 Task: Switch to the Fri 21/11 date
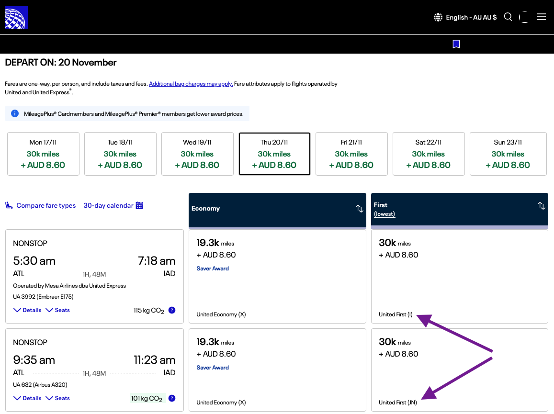pyautogui.click(x=351, y=154)
